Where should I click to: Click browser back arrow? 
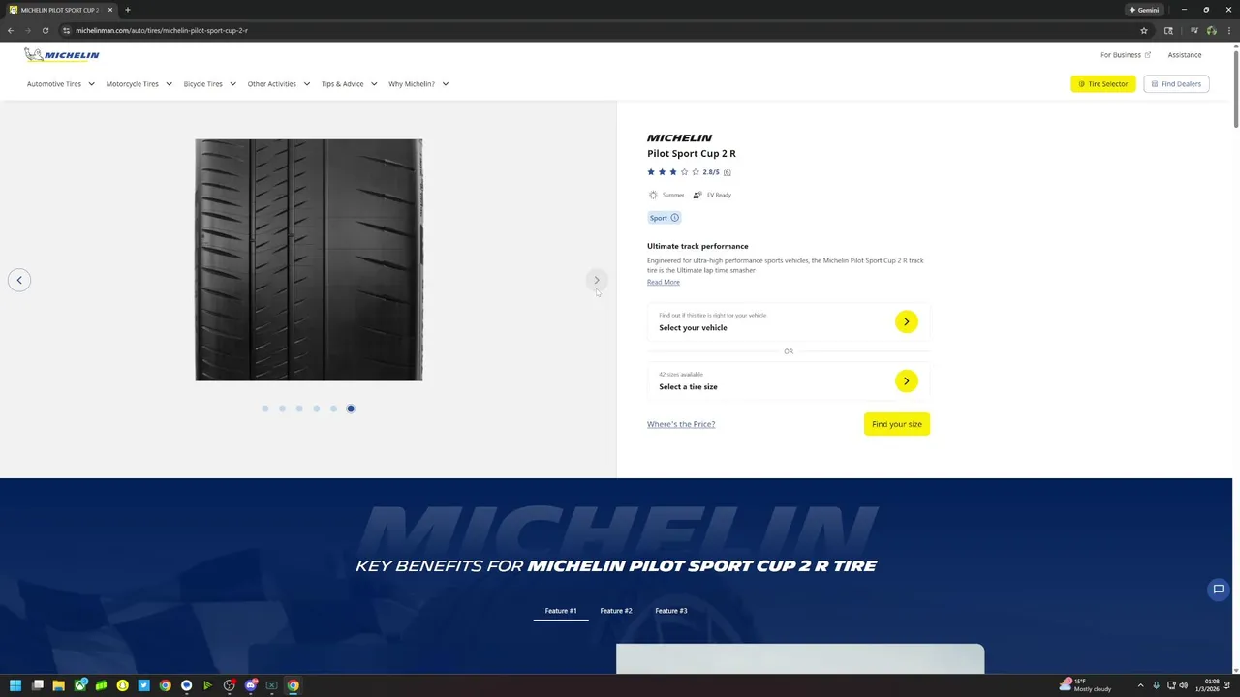tap(11, 30)
